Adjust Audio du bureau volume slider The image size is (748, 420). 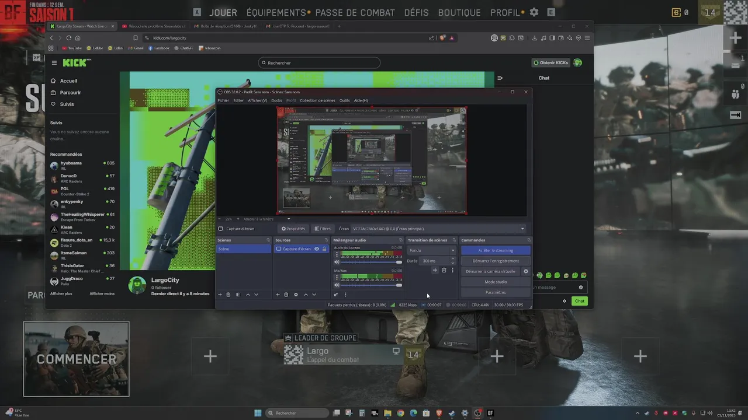tap(370, 262)
